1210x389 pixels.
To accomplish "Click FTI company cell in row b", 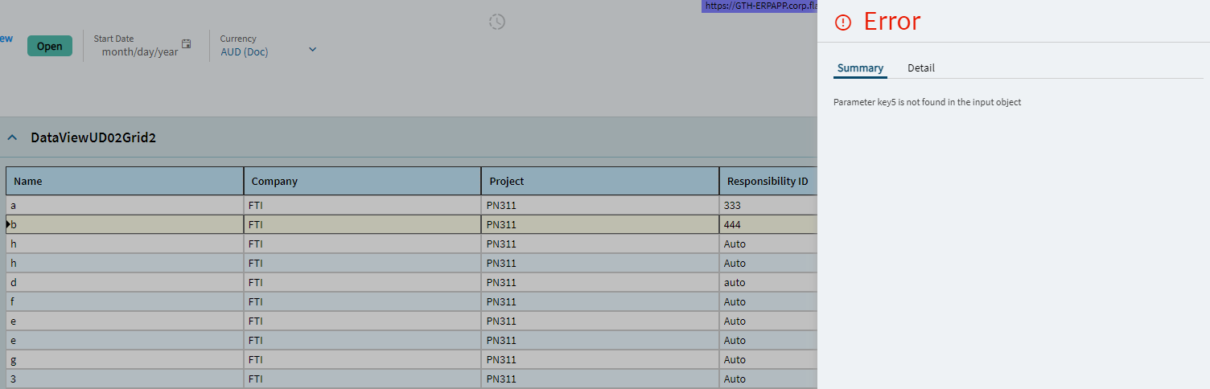I will pos(362,224).
